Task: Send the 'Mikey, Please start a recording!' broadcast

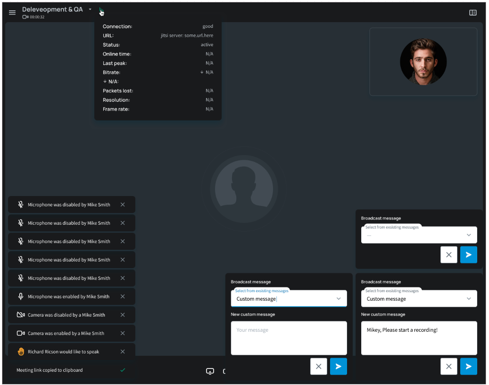Action: [x=468, y=366]
